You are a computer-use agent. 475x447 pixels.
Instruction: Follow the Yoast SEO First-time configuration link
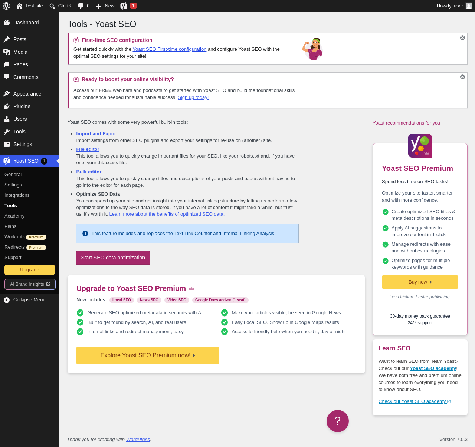pyautogui.click(x=170, y=49)
